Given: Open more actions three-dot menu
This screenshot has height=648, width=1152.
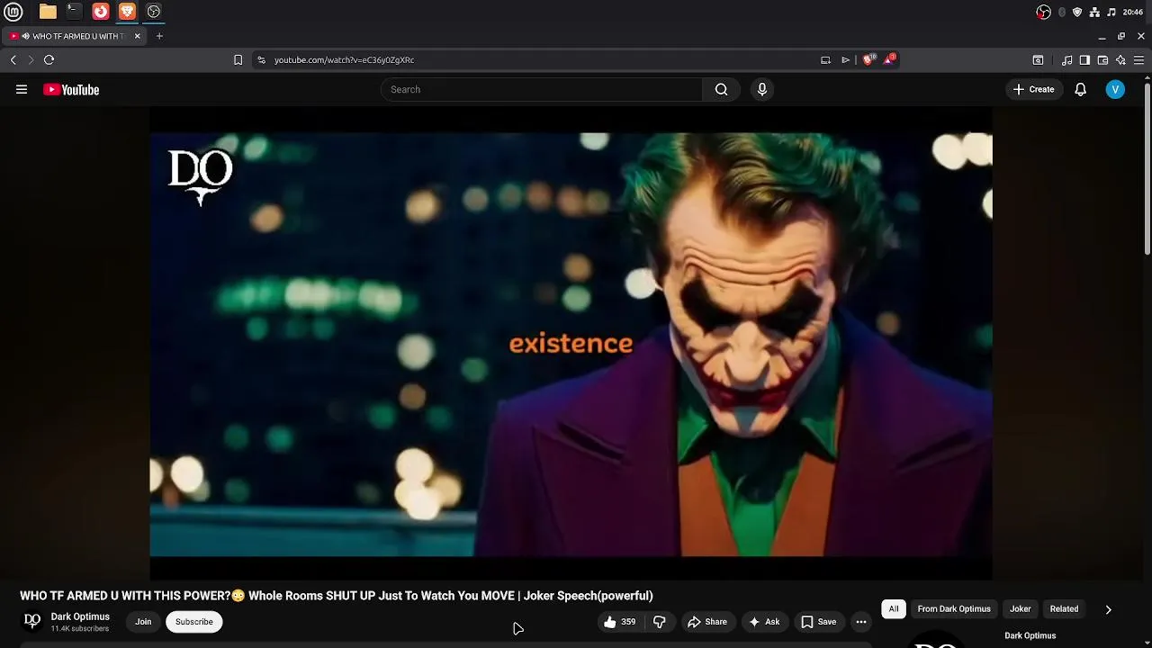Looking at the screenshot, I should tap(861, 622).
